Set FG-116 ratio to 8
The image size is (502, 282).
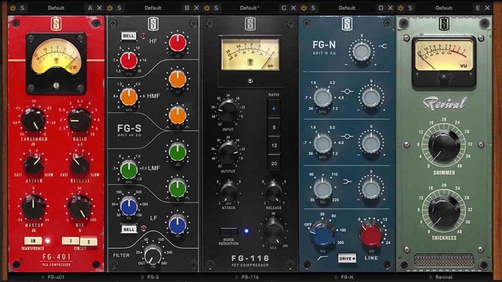[x=274, y=127]
